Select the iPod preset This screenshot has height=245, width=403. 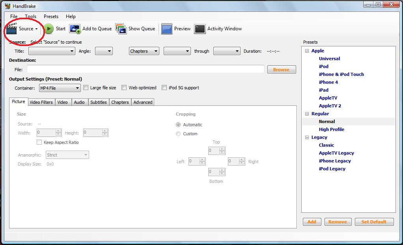point(324,66)
